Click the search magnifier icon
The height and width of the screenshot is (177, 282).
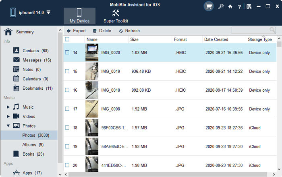(272, 30)
